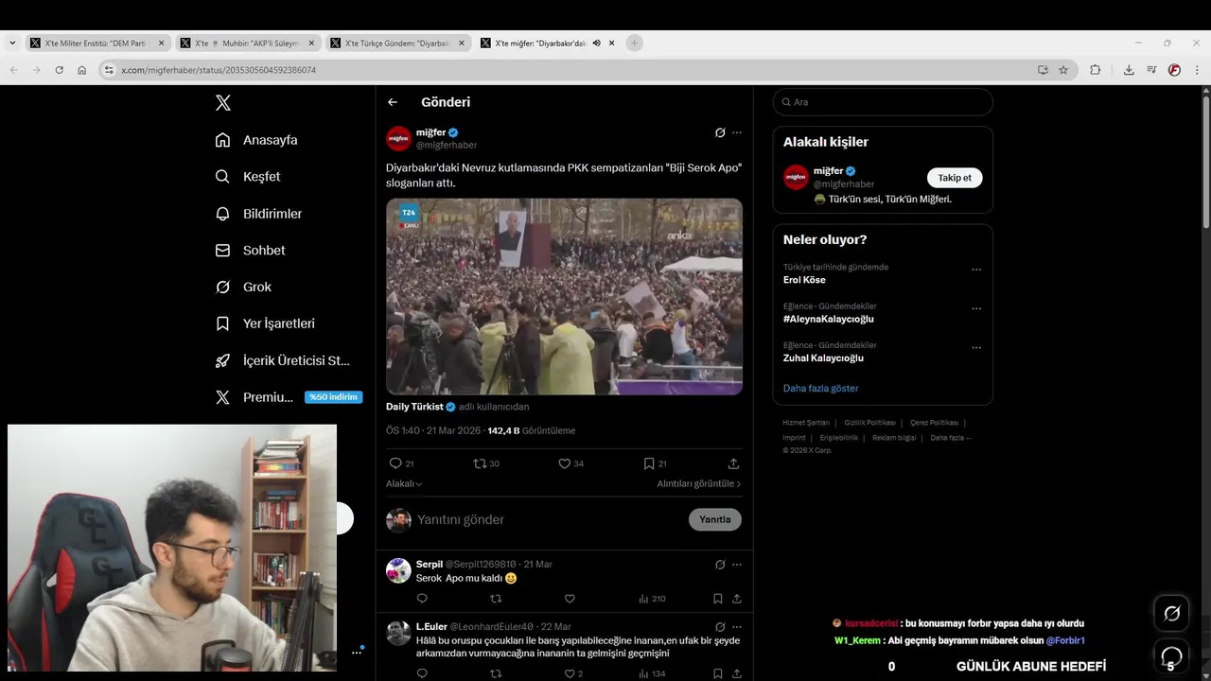Repost Serpil's comment
1211x681 pixels.
(x=496, y=598)
